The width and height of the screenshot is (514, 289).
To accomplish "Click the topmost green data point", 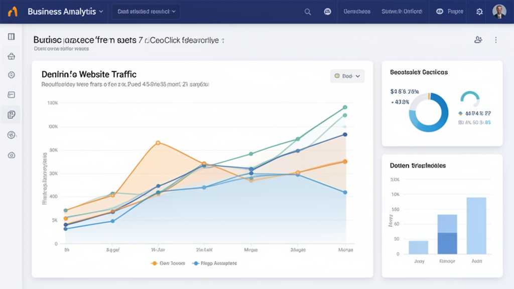I will click(345, 107).
